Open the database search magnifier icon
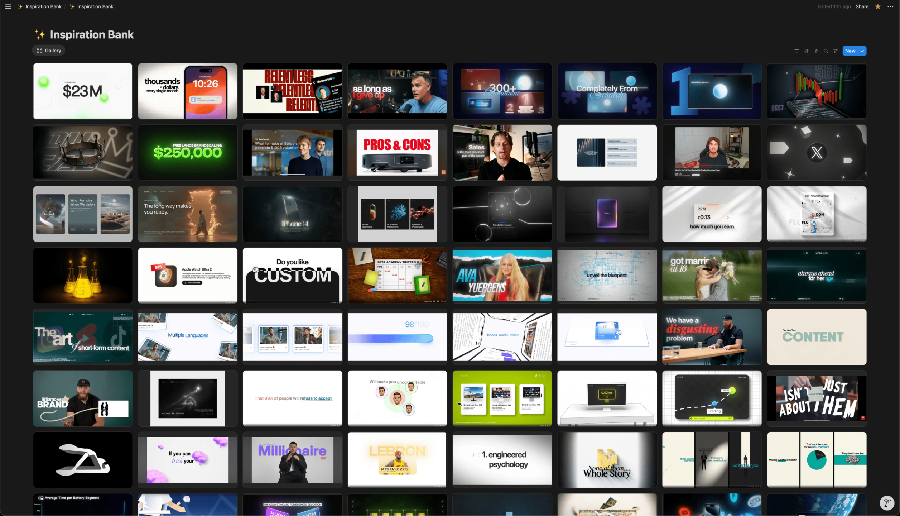This screenshot has width=900, height=516. pyautogui.click(x=826, y=51)
